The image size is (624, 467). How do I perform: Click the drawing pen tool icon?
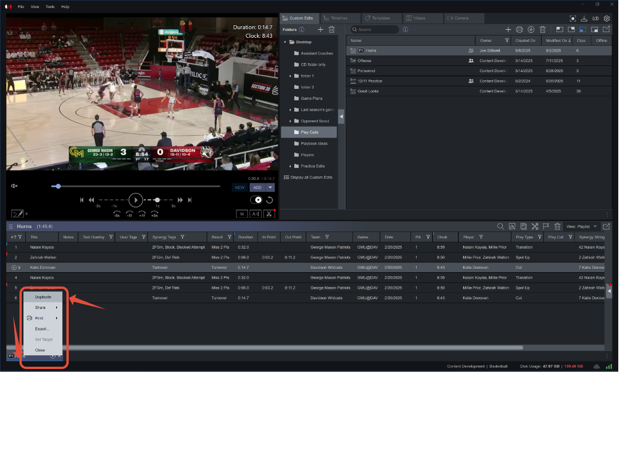[18, 214]
